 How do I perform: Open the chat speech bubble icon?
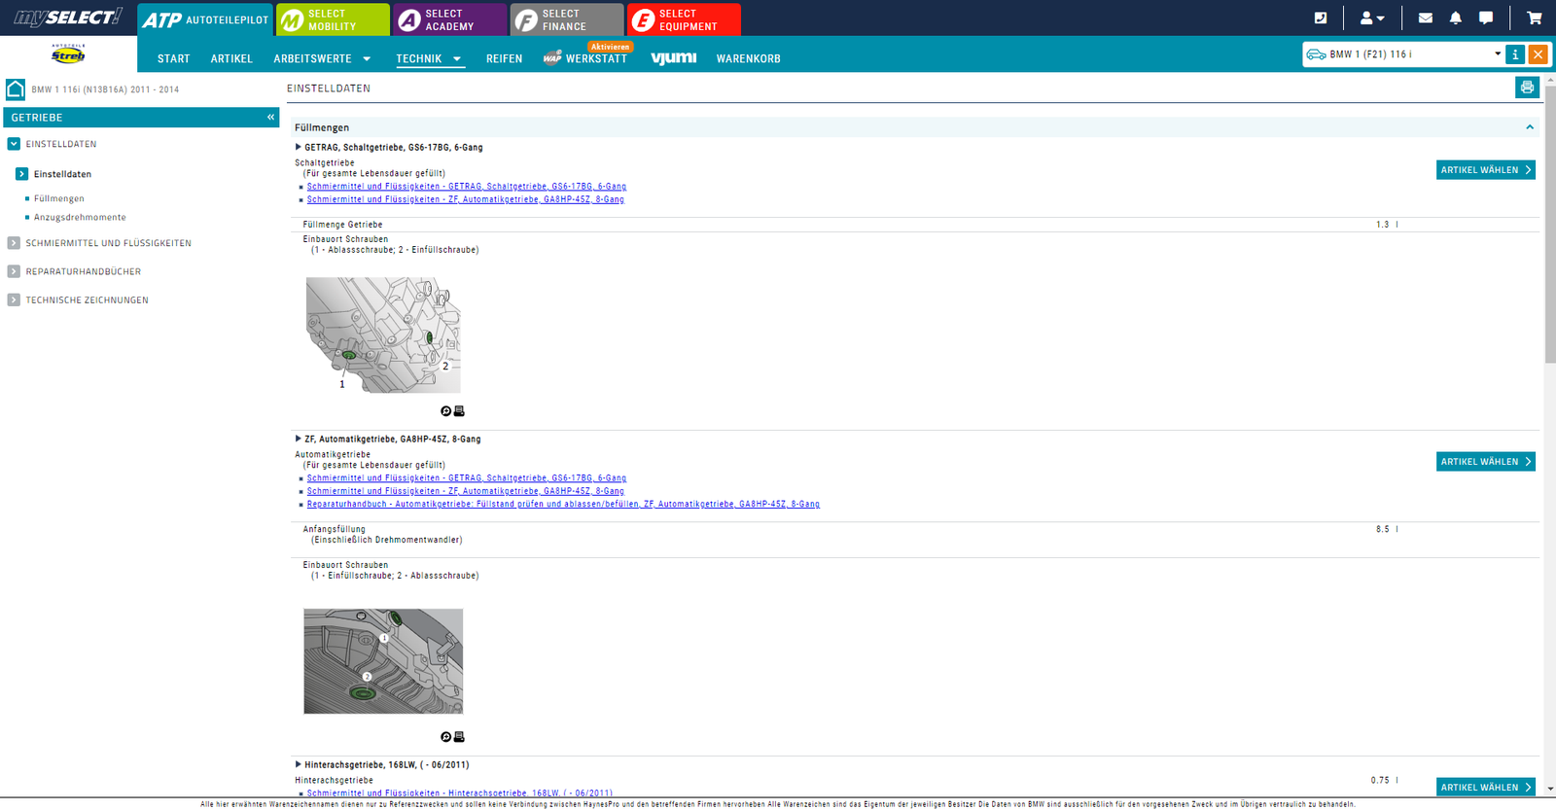click(x=1486, y=18)
